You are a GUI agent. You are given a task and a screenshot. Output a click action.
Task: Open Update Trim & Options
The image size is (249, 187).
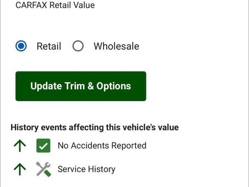81,86
